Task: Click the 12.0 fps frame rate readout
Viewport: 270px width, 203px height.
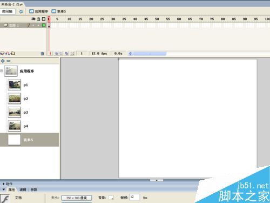Action: point(99,54)
